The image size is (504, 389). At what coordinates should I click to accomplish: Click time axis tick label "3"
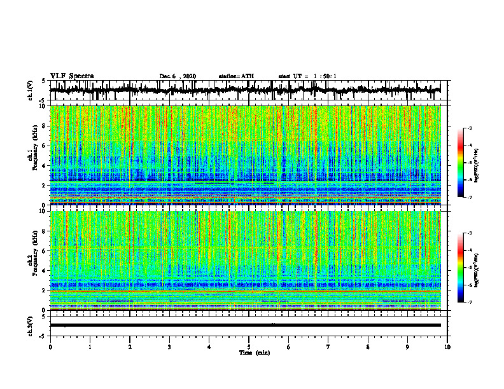(x=169, y=347)
